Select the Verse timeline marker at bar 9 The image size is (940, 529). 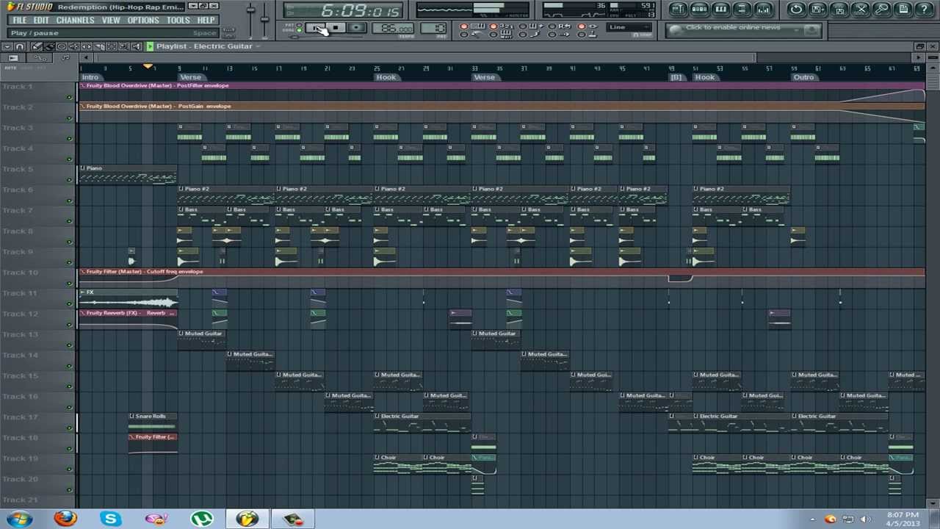tap(190, 77)
